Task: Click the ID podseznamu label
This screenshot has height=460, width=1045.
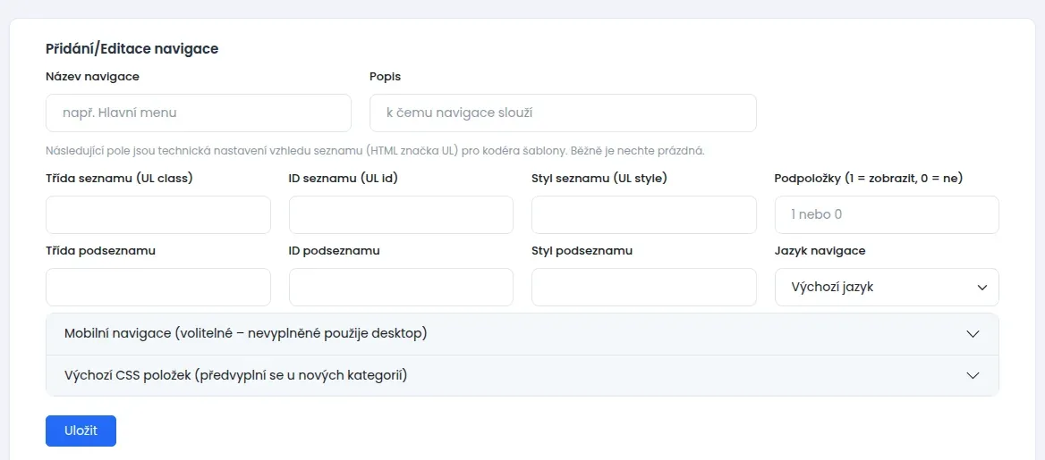Action: tap(335, 251)
